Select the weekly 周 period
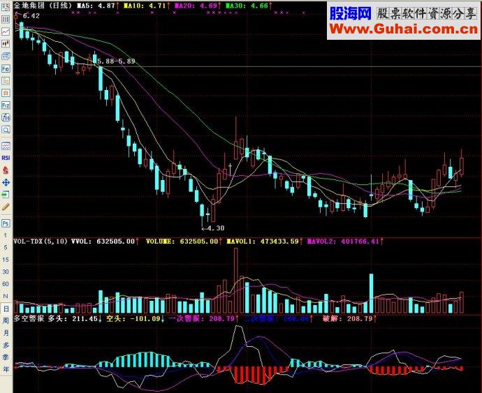This screenshot has height=393, width=482. [6, 320]
